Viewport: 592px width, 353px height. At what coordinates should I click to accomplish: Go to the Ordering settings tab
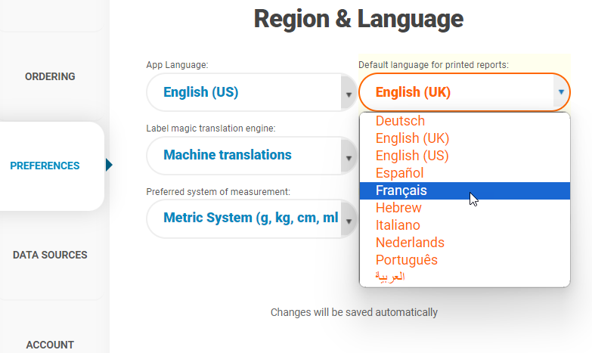(x=50, y=76)
